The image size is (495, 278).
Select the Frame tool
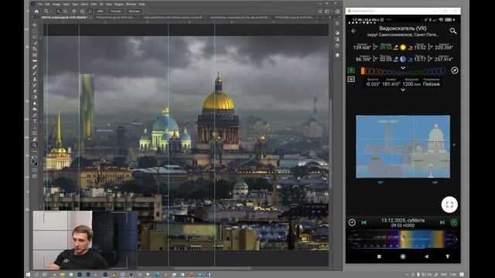34,55
